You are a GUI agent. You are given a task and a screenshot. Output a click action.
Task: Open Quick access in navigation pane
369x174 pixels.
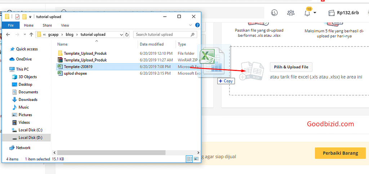click(27, 49)
